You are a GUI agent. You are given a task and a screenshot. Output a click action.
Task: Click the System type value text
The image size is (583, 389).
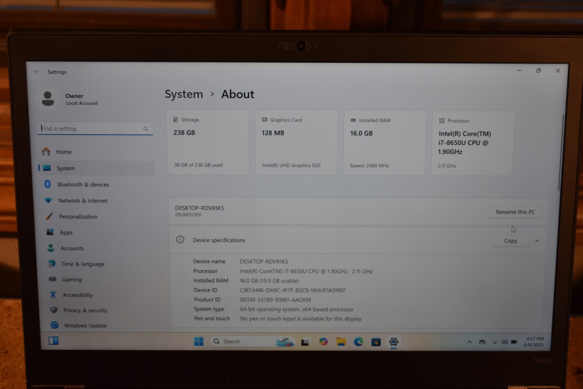tap(297, 309)
